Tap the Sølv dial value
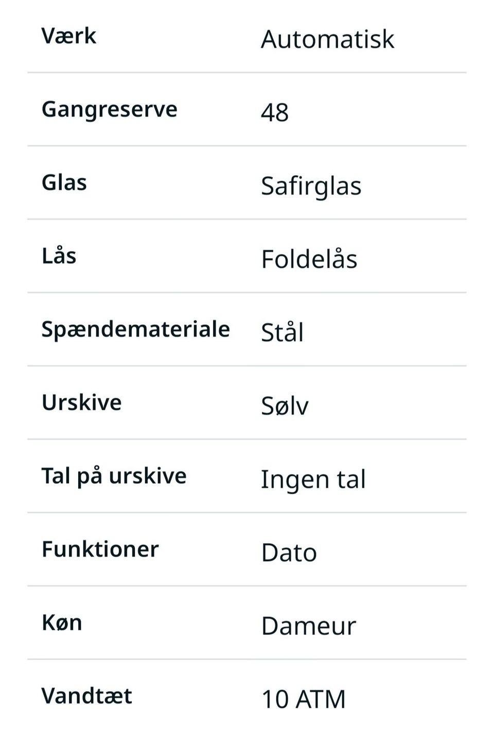Screen dimensions: 494x738 pos(285,406)
